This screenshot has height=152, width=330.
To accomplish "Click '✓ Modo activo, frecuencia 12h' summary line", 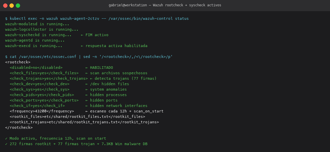I will (x=56, y=139).
